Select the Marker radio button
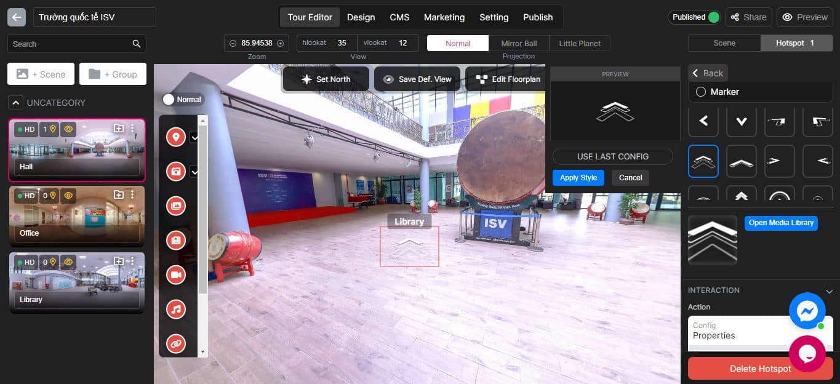This screenshot has height=384, width=840. [x=701, y=91]
